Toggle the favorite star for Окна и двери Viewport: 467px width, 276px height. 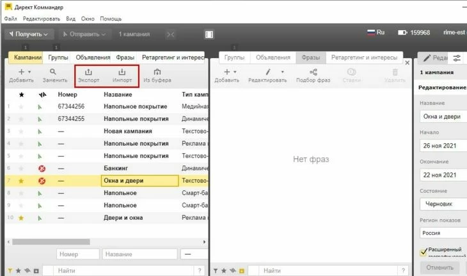[21, 181]
